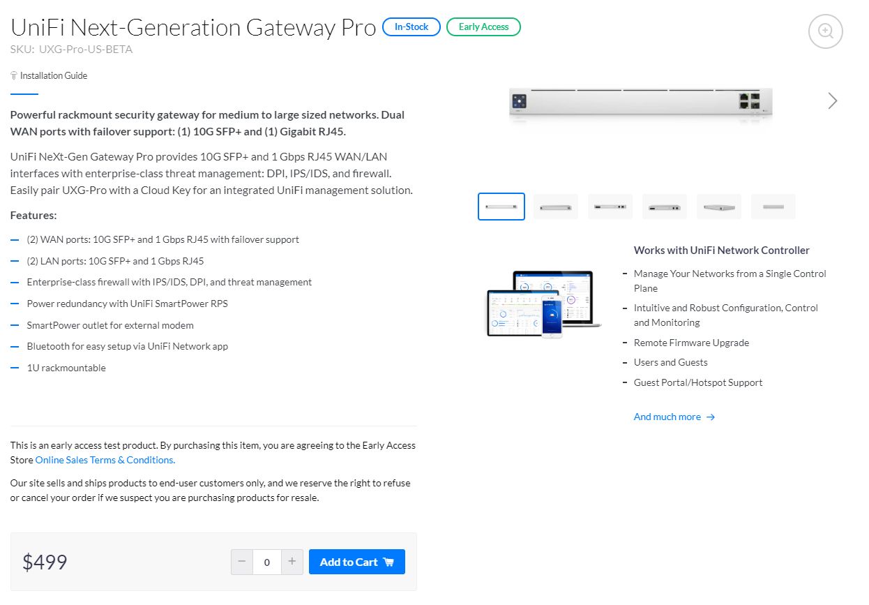Select the fourth product thumbnail

664,206
